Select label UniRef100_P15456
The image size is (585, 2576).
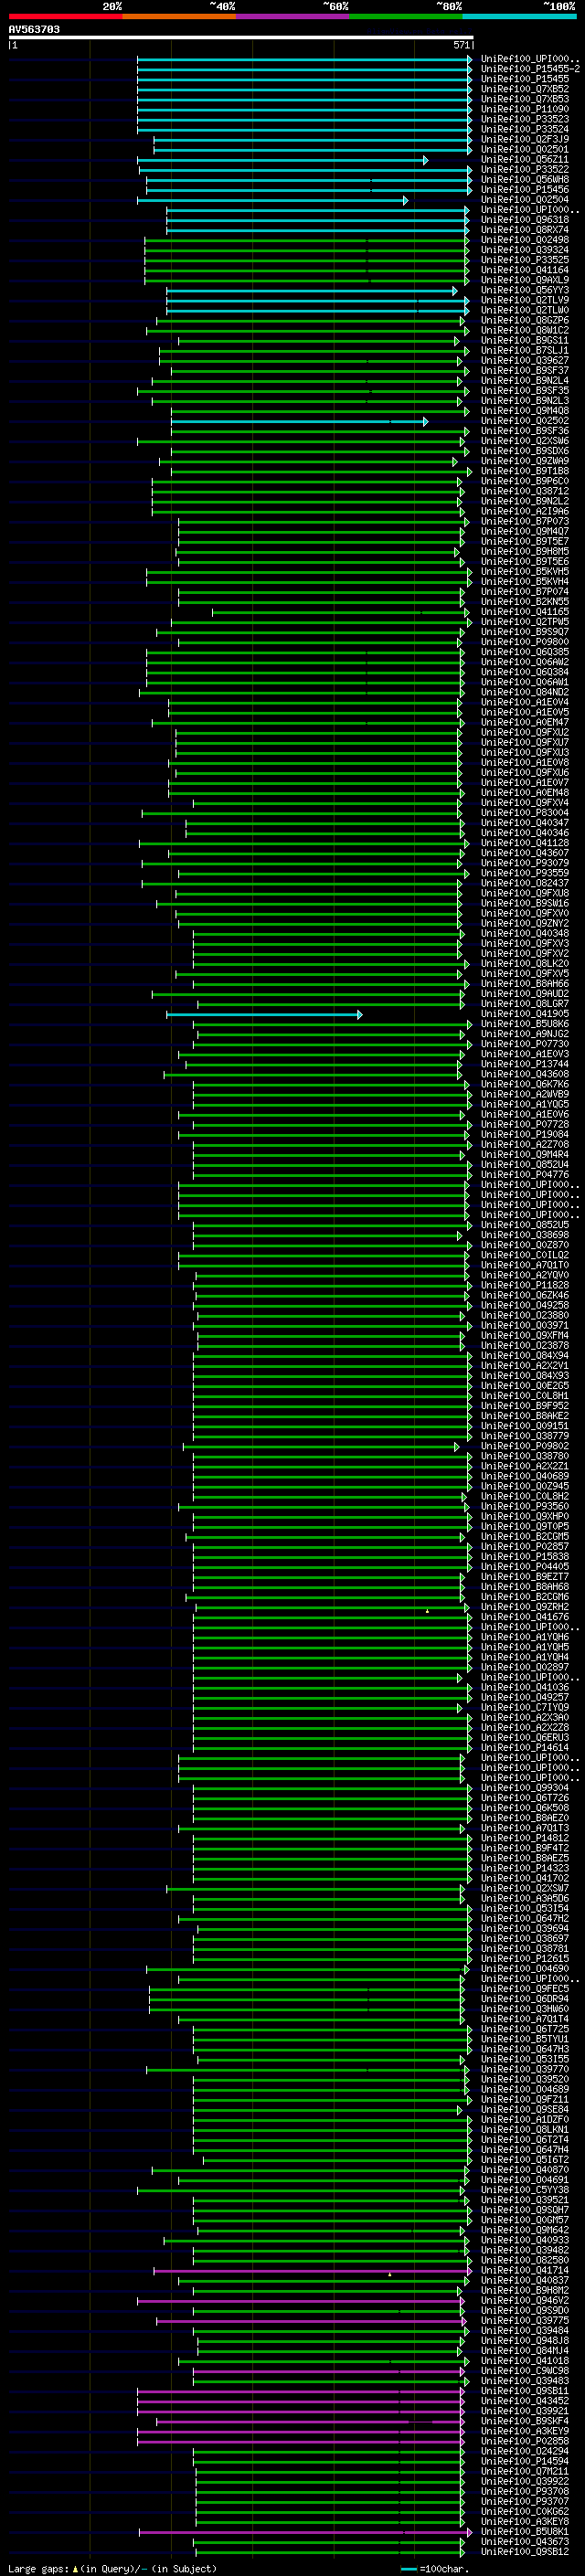coord(525,189)
